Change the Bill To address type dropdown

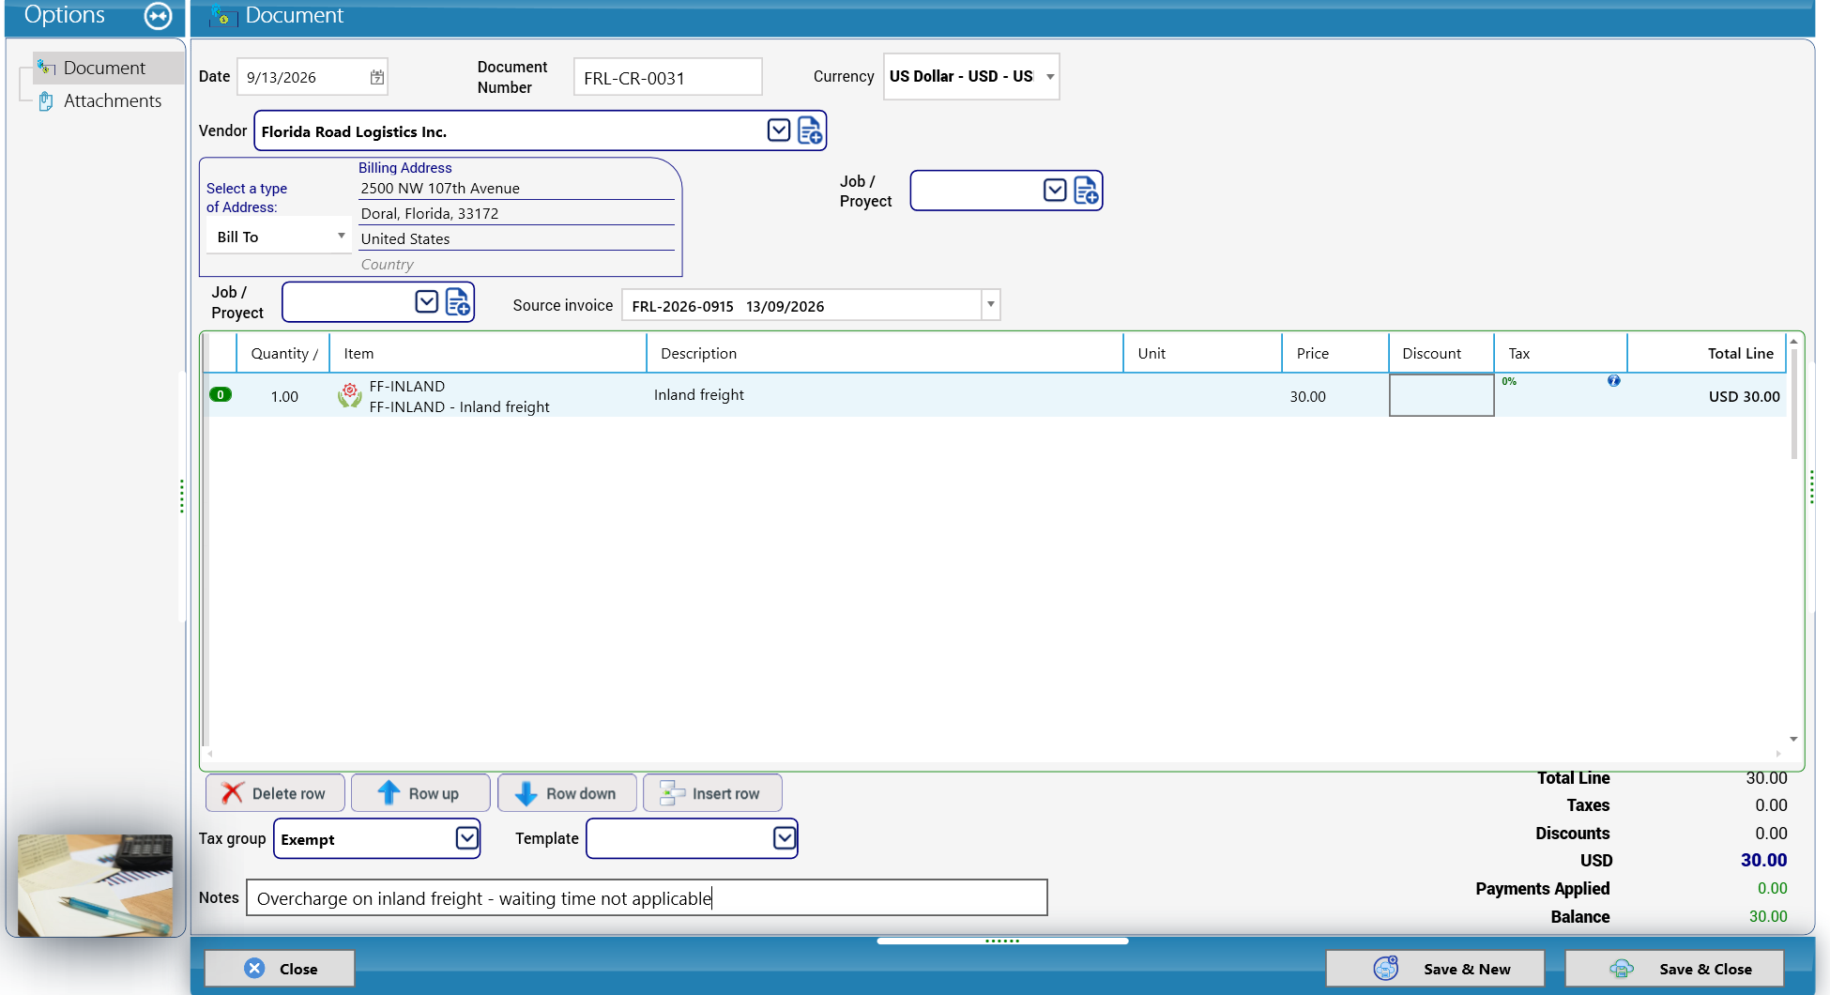coord(279,237)
